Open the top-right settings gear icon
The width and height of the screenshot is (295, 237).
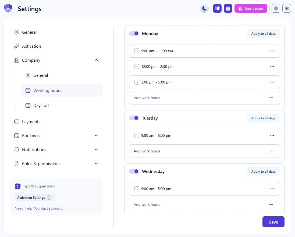click(287, 8)
